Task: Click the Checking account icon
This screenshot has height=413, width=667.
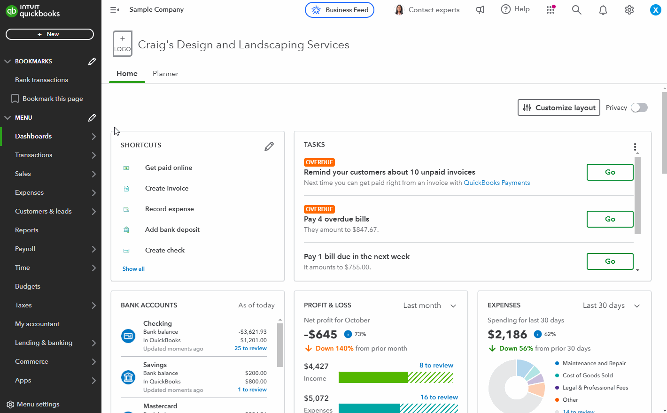Action: (128, 336)
